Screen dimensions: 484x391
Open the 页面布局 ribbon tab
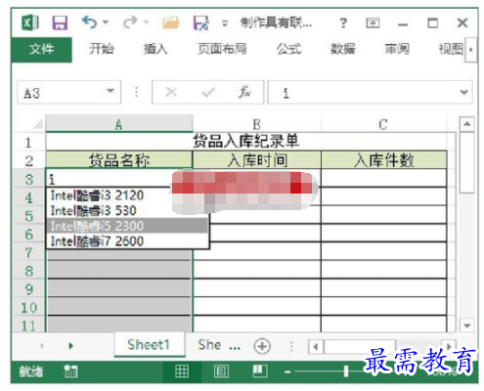coord(222,49)
